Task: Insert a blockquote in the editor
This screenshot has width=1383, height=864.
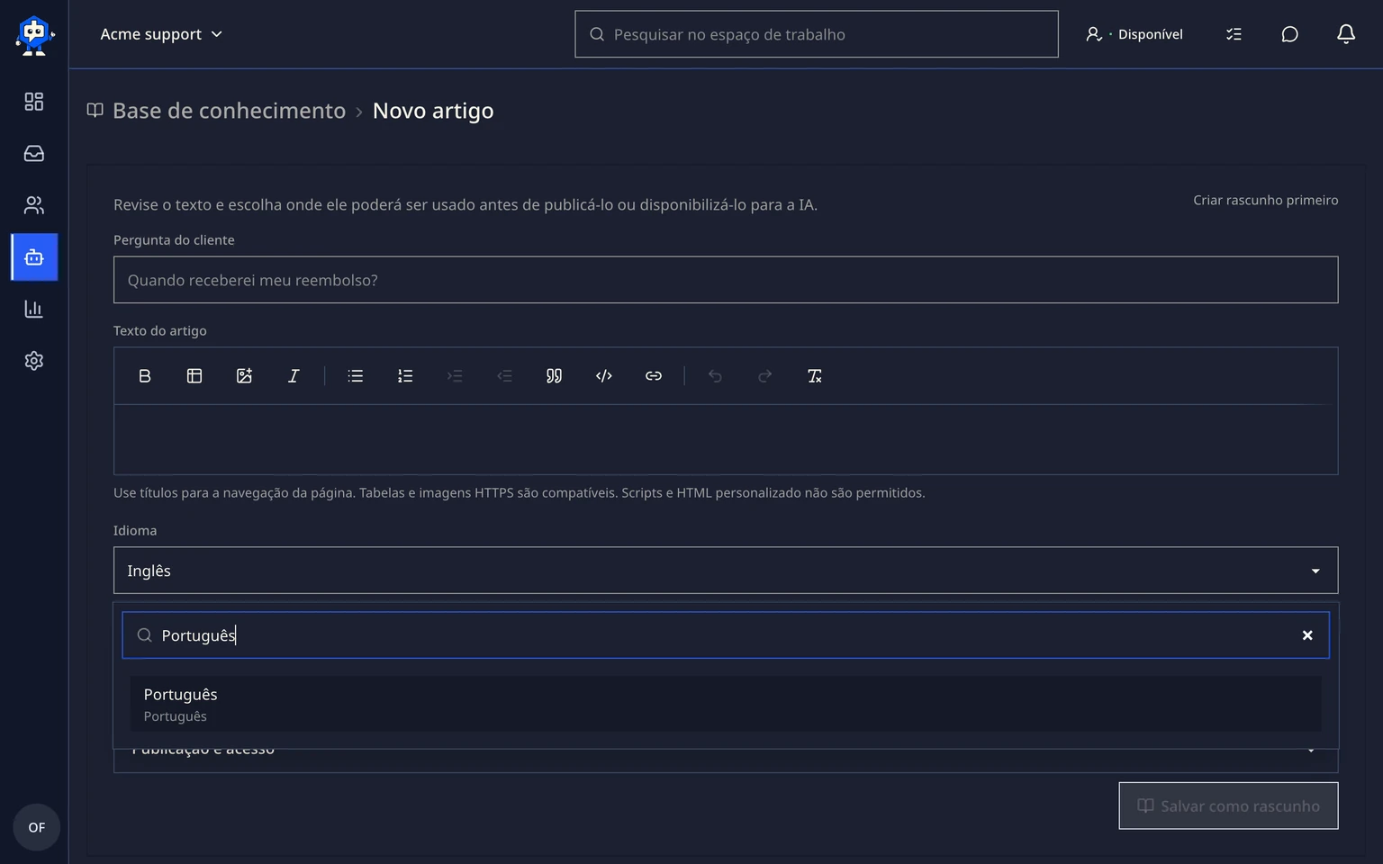Action: pyautogui.click(x=555, y=376)
